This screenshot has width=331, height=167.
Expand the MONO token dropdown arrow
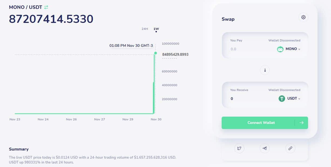click(299, 49)
